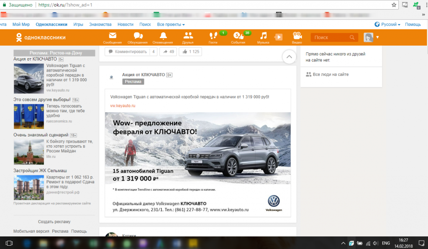Screen dimensions: 428x249
Task: Click the post advertiser small avatar
Action: 111,77
